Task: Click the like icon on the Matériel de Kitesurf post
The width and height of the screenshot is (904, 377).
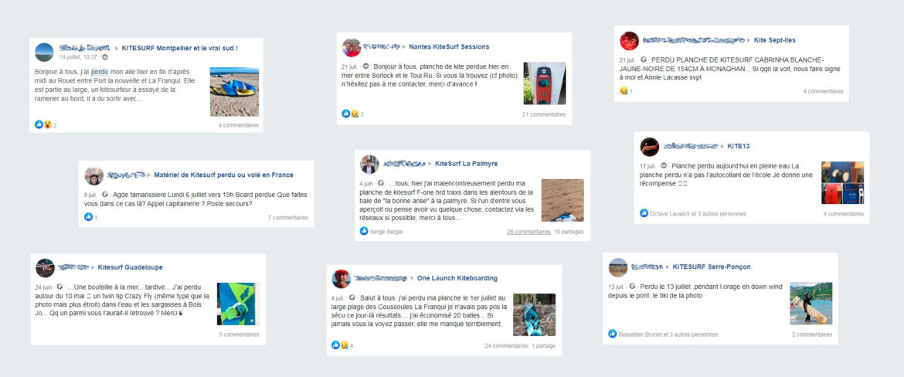Action: [88, 217]
